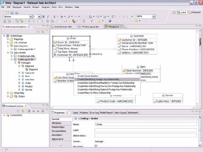Select the Item entity icon in diagram
Viewport: 203px width, 152px height.
point(138,67)
